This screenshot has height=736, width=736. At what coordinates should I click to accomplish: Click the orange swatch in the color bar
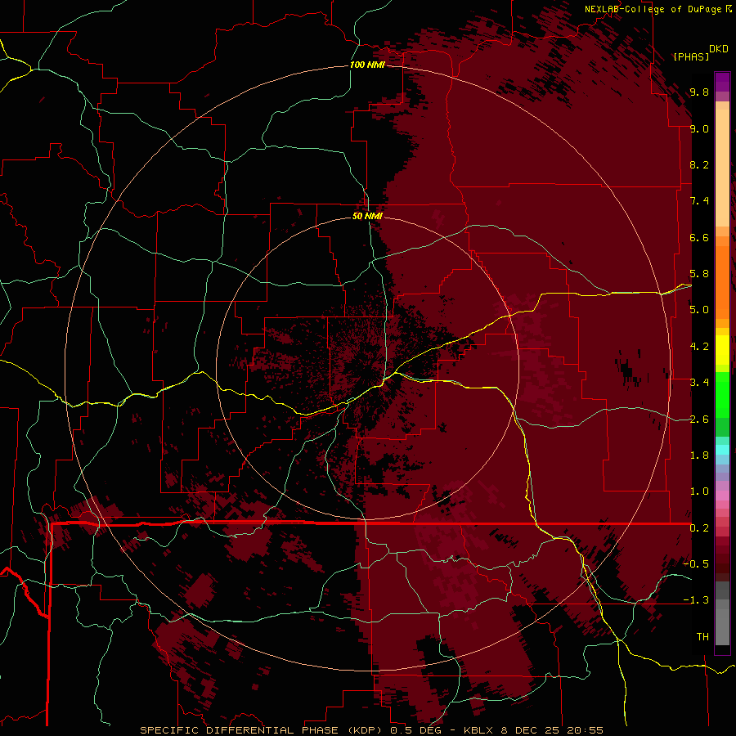click(x=722, y=281)
